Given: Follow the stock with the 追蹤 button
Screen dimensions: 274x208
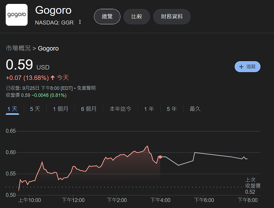Looking at the screenshot, I should [x=247, y=67].
